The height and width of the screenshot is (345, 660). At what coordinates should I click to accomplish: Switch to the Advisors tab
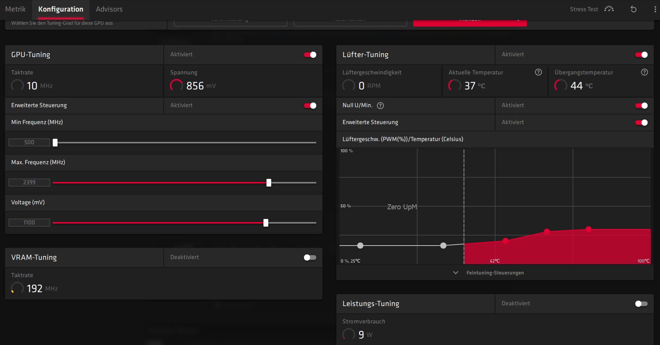[x=109, y=9]
